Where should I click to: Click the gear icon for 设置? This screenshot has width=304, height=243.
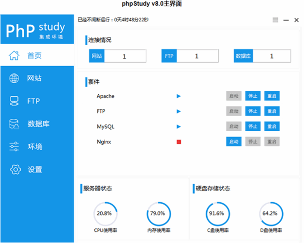[x=16, y=170]
